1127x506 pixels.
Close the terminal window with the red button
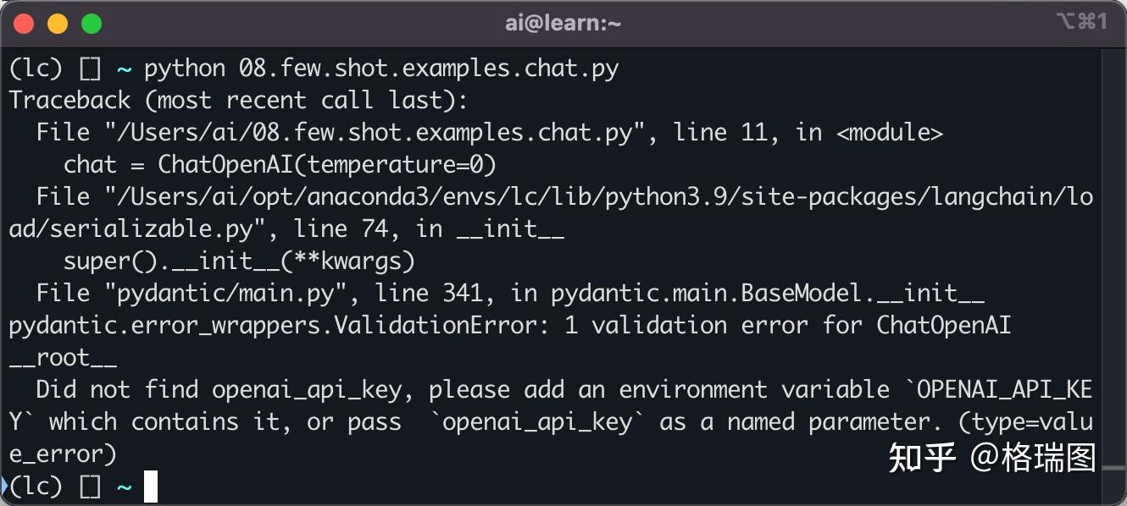(x=24, y=24)
